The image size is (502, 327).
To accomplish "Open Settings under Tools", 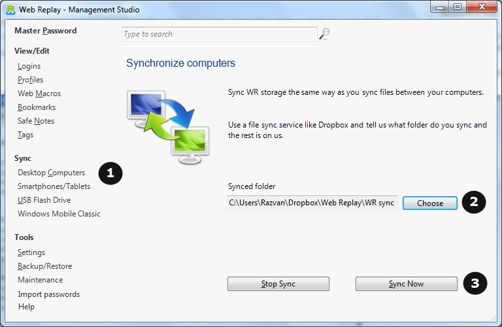I will pyautogui.click(x=31, y=252).
